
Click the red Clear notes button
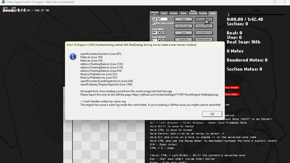(232, 94)
